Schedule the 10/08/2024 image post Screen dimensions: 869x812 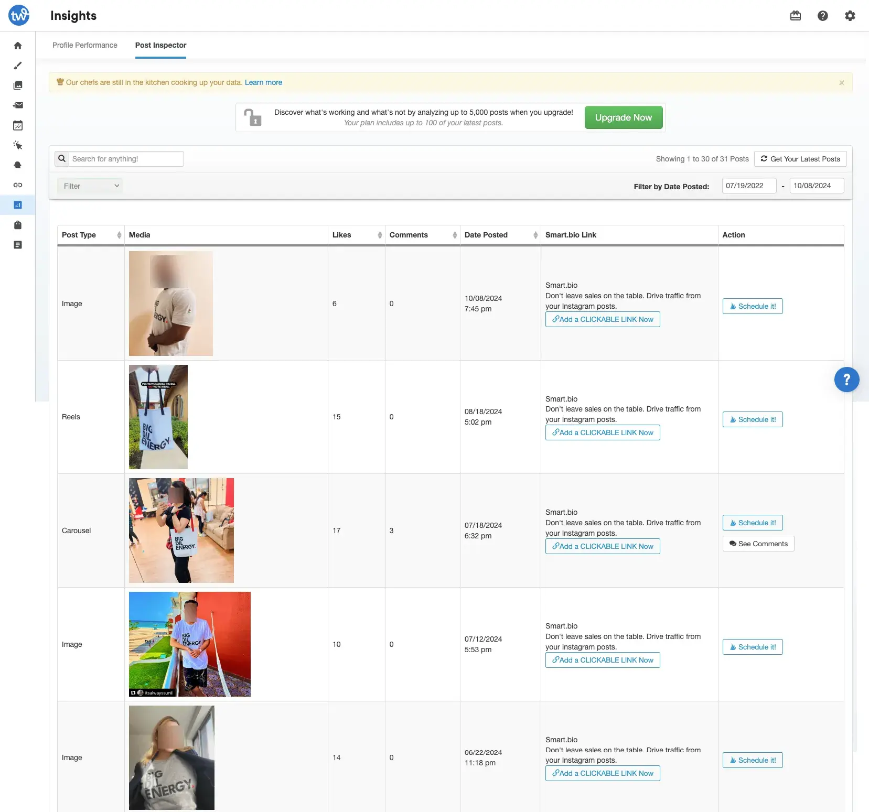(x=753, y=306)
